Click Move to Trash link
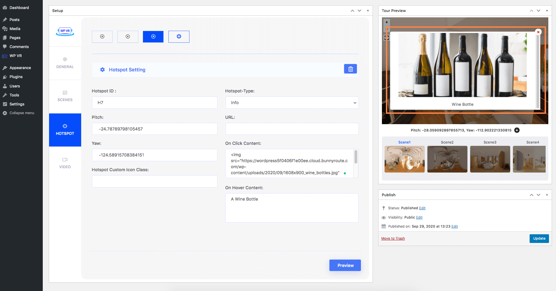Viewport: 556px width, 291px height. (393, 239)
